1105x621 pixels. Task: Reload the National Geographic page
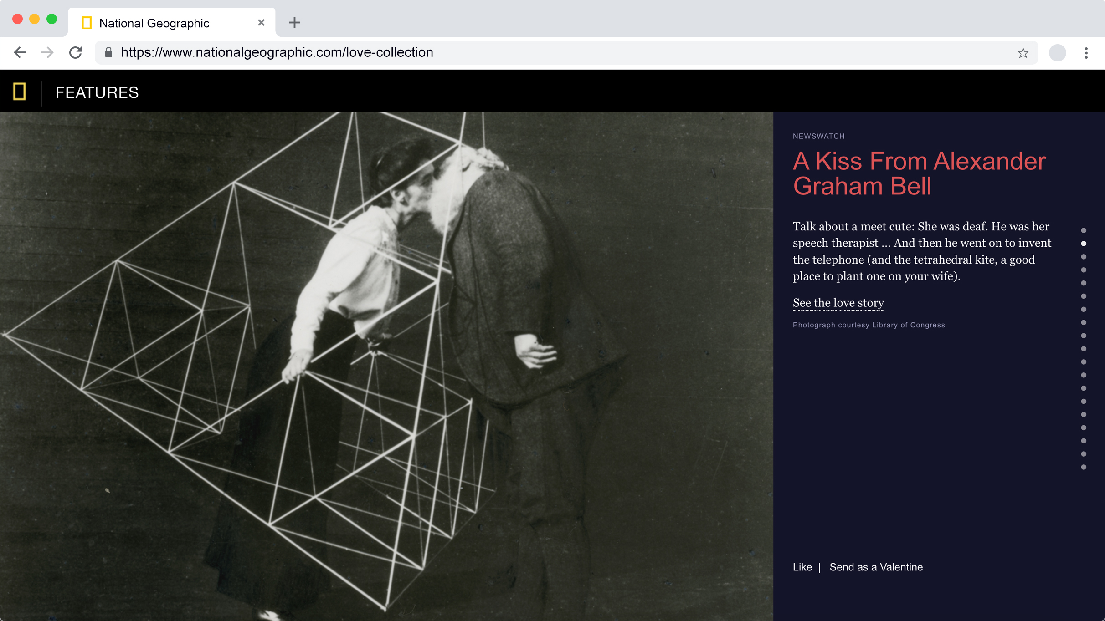click(x=76, y=52)
